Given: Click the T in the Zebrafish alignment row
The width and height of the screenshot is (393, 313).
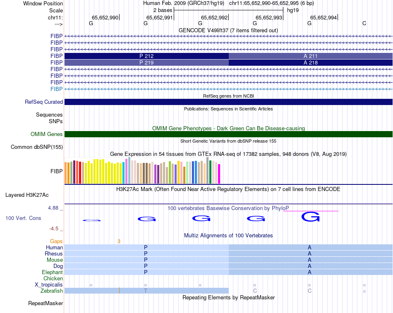Looking at the screenshot, I should (x=146, y=291).
